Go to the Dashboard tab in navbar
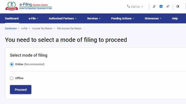186x104 pixels. tap(12, 19)
